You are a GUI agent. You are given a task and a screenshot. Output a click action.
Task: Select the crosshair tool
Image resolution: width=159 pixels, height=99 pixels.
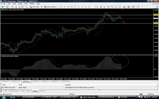(x=142, y=7)
